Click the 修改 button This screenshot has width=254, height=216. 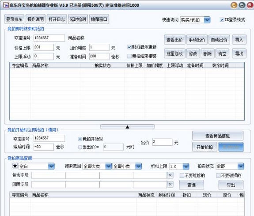click(193, 53)
